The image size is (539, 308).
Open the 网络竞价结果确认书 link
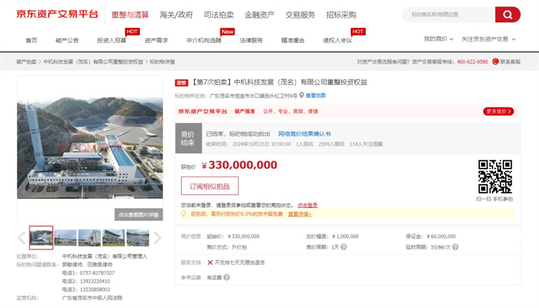pos(305,133)
